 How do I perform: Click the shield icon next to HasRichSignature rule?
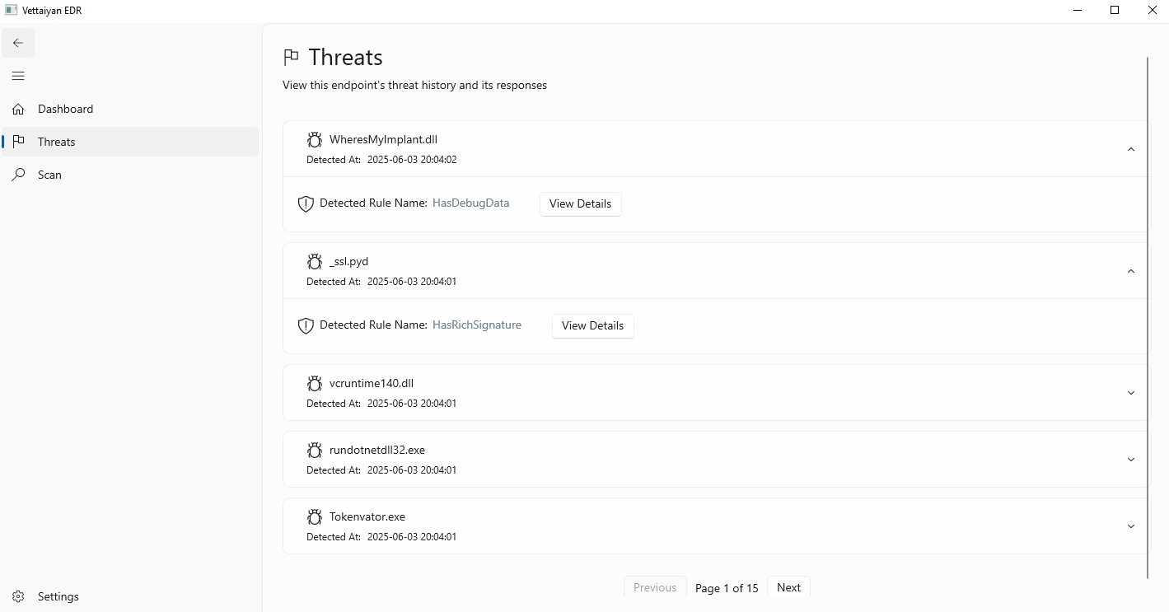click(305, 325)
